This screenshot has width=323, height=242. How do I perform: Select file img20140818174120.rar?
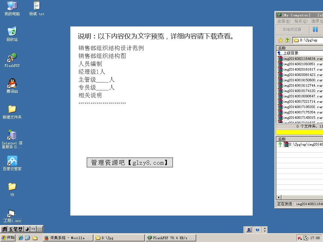click(300, 91)
